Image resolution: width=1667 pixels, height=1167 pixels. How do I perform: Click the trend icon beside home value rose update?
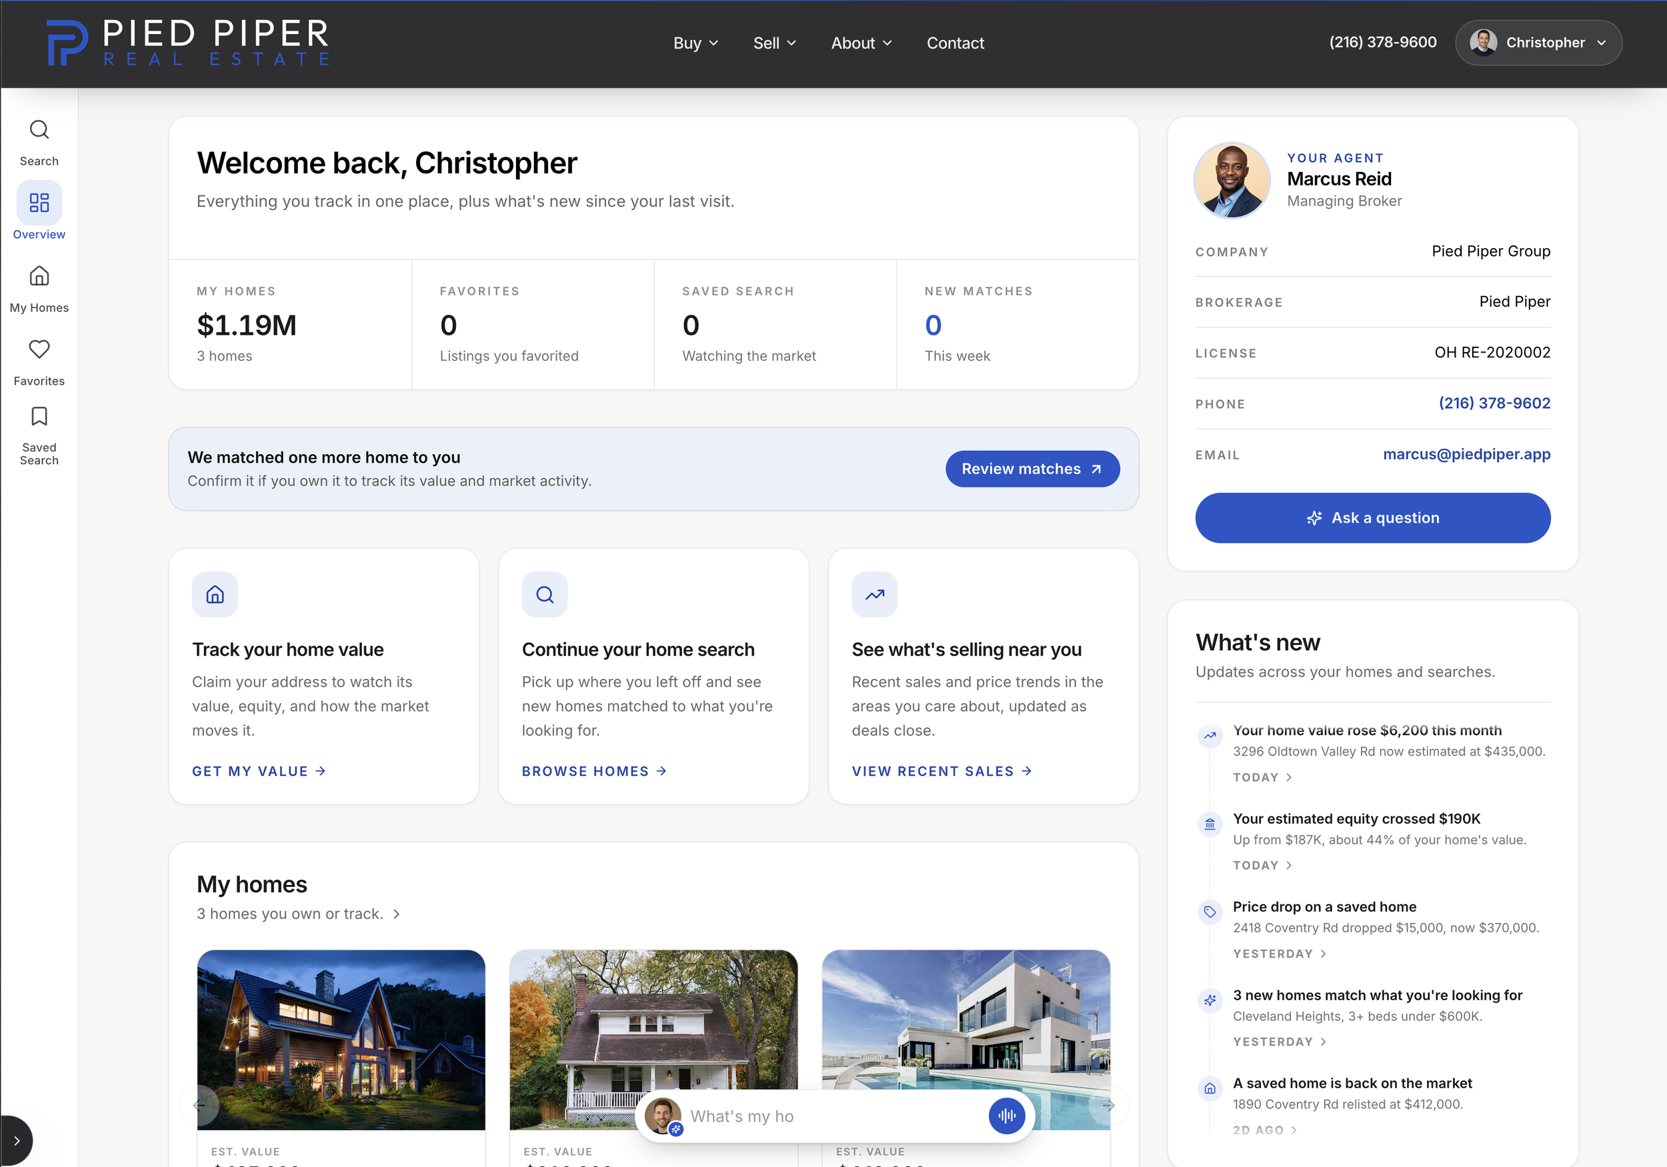1210,736
